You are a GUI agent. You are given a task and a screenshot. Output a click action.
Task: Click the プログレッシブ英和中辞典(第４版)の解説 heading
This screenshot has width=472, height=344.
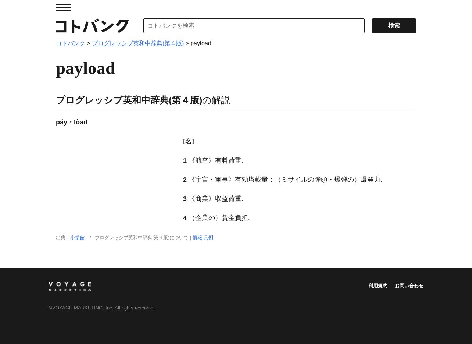143,100
